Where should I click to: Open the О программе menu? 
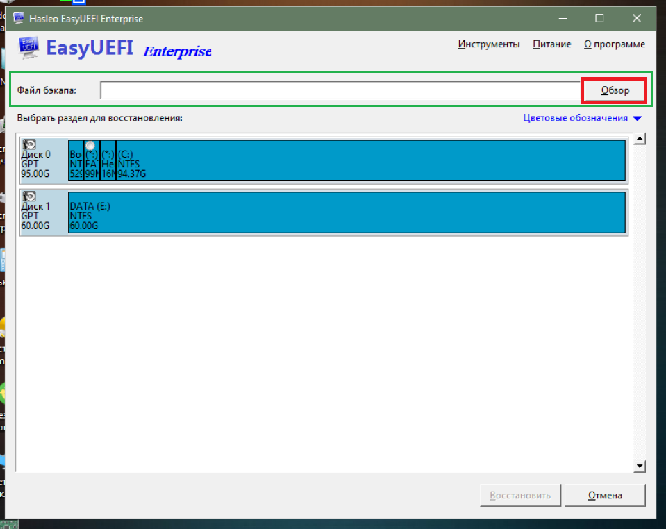[x=614, y=44]
